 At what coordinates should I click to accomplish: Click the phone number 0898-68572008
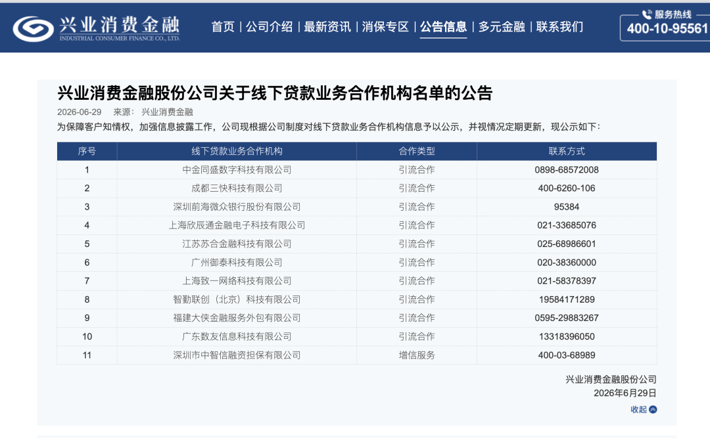click(x=567, y=169)
